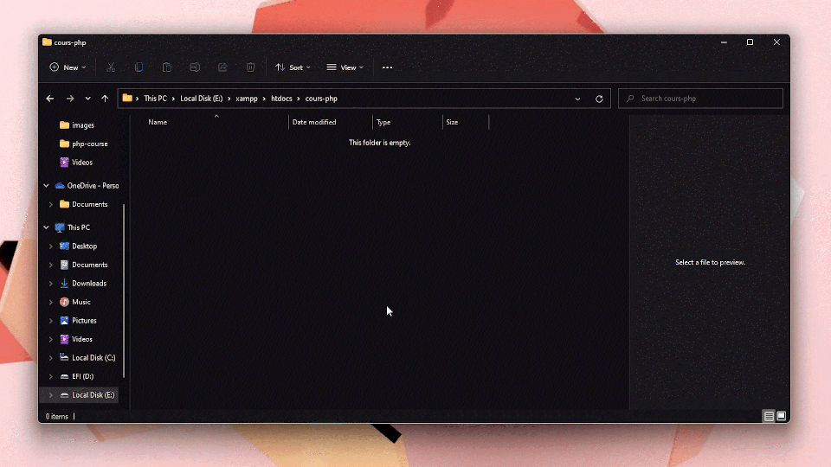Click htdocs in the address breadcrumb
831x467 pixels.
click(281, 99)
